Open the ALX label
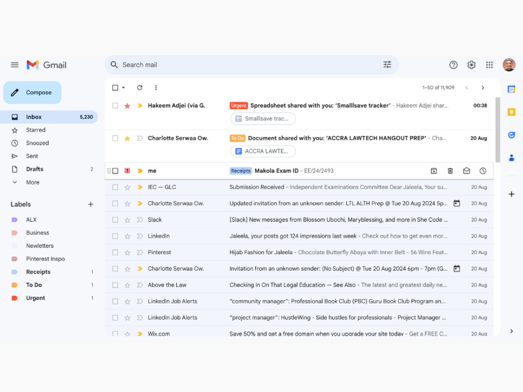523x392 pixels. pyautogui.click(x=49, y=220)
